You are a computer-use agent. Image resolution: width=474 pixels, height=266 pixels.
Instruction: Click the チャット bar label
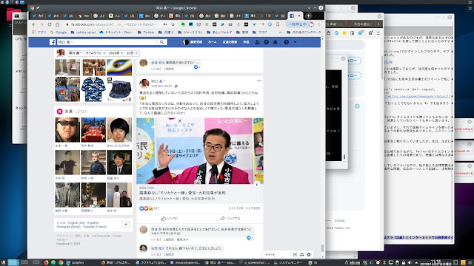coord(270,254)
